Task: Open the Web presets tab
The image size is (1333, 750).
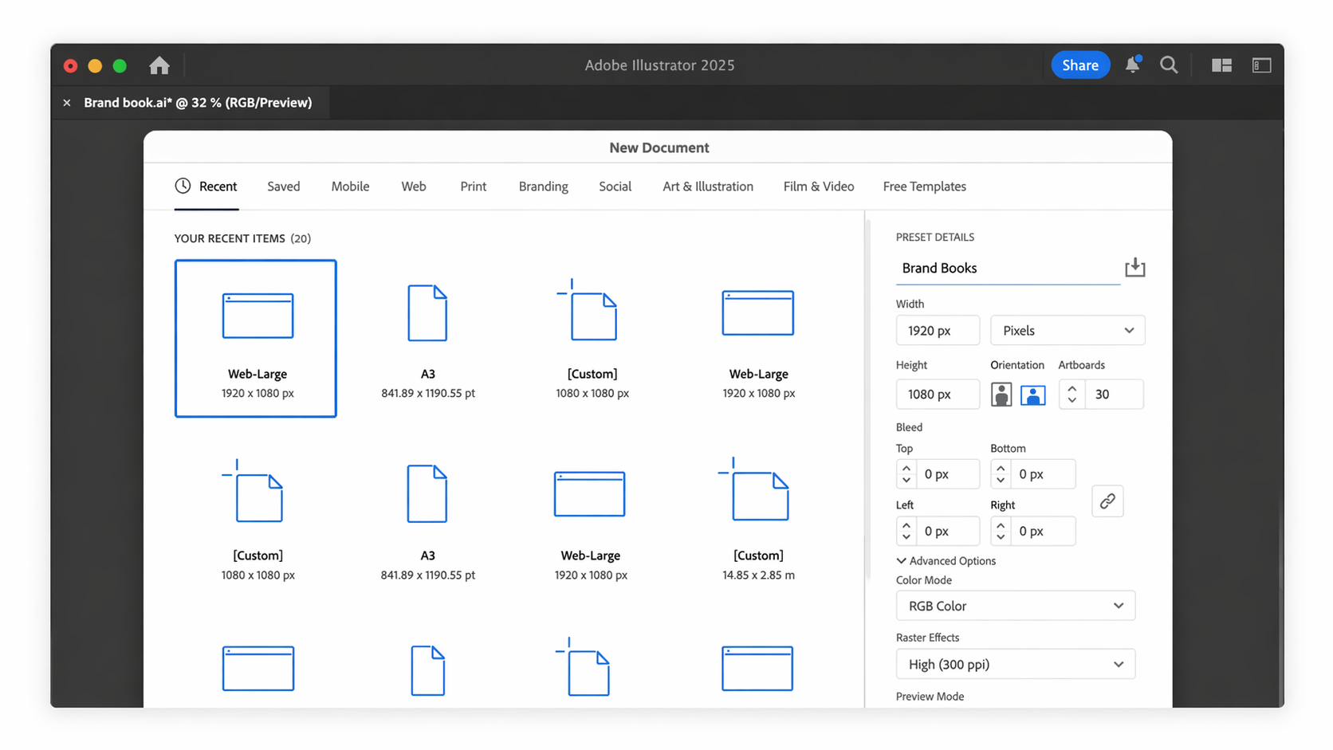Action: pyautogui.click(x=414, y=187)
